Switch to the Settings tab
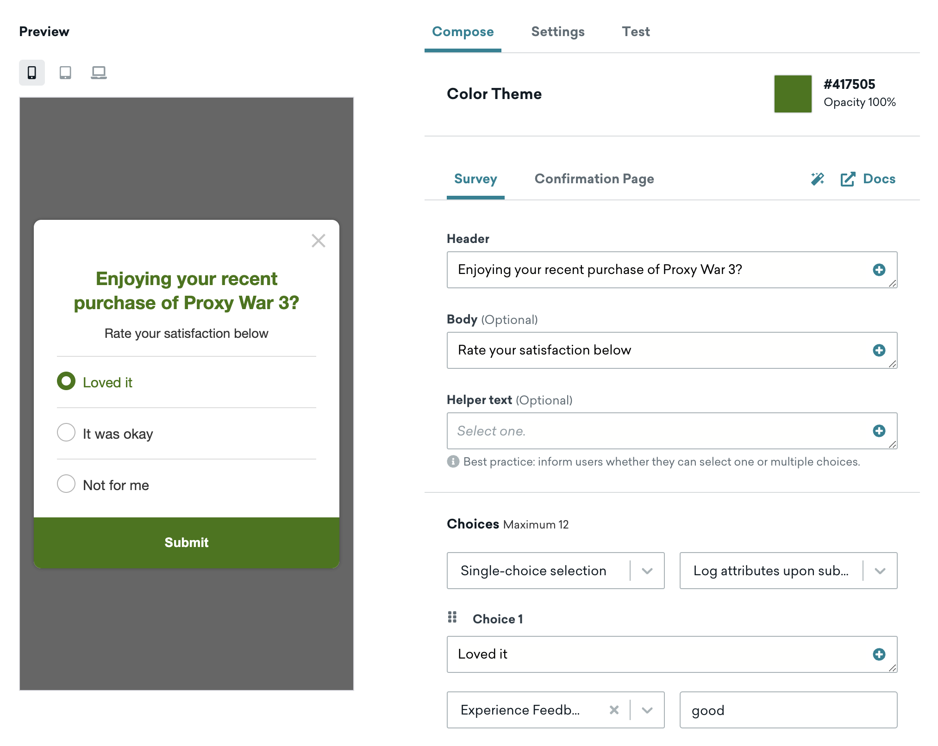Viewport: 938px width, 746px height. point(559,32)
